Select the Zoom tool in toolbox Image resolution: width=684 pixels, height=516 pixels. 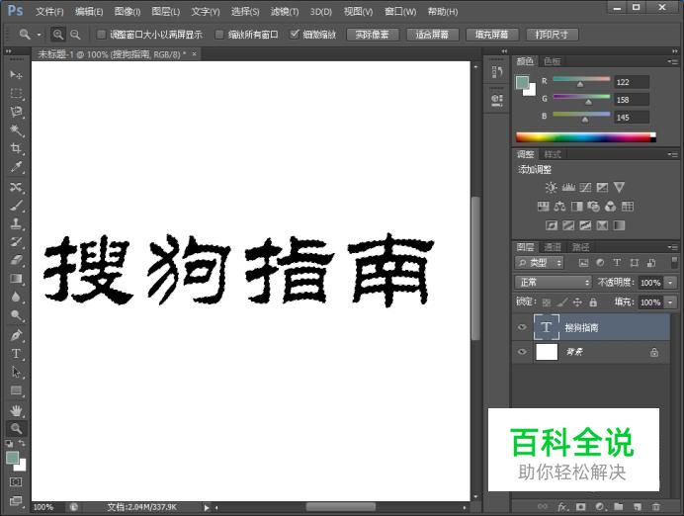pyautogui.click(x=16, y=429)
